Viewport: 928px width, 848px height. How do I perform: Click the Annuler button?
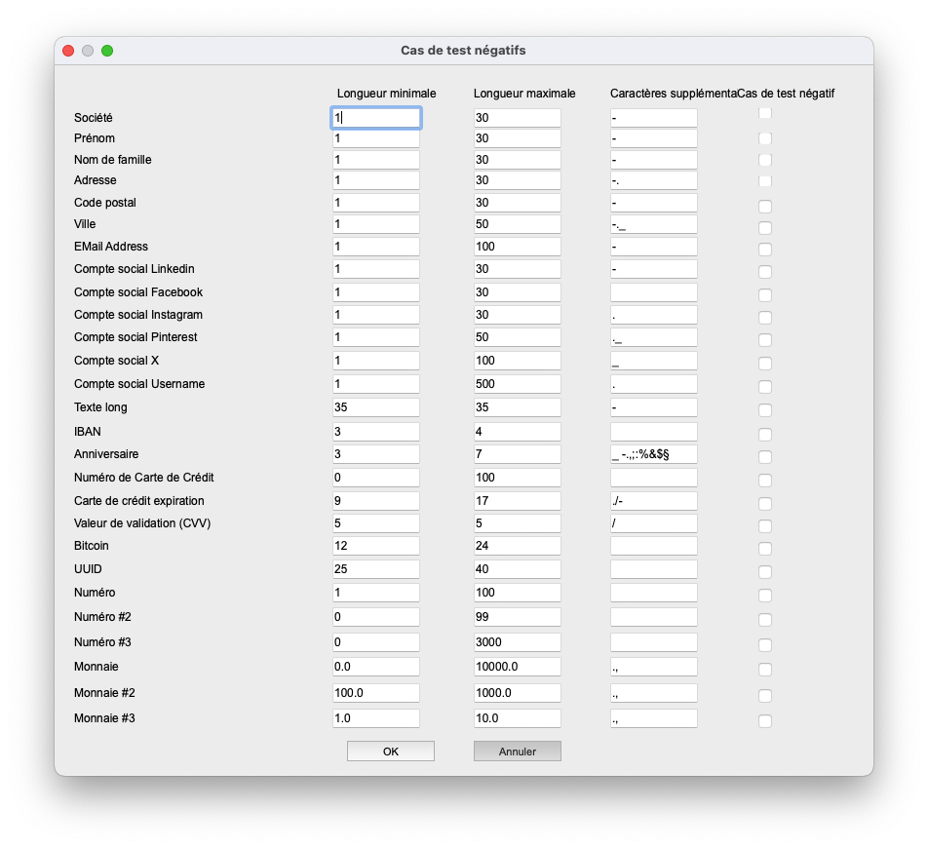[x=518, y=751]
